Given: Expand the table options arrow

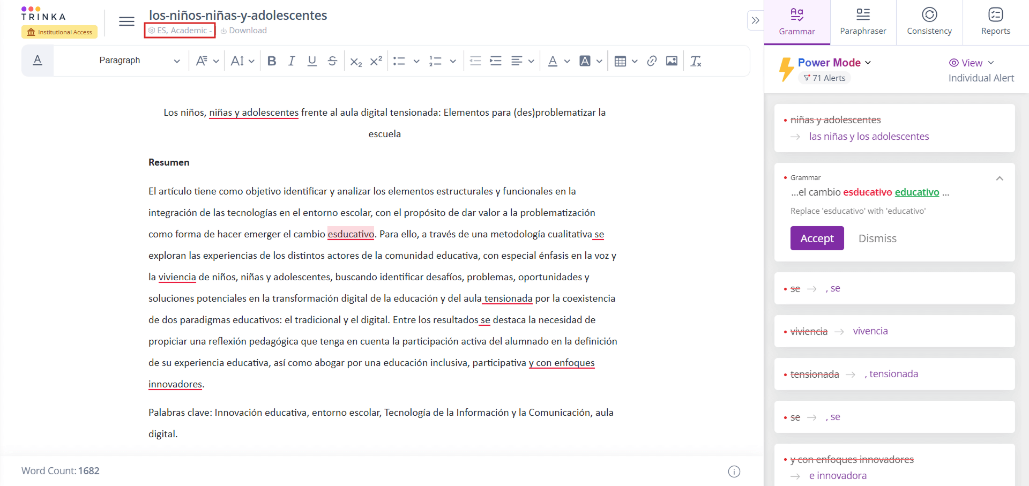Looking at the screenshot, I should tap(635, 61).
